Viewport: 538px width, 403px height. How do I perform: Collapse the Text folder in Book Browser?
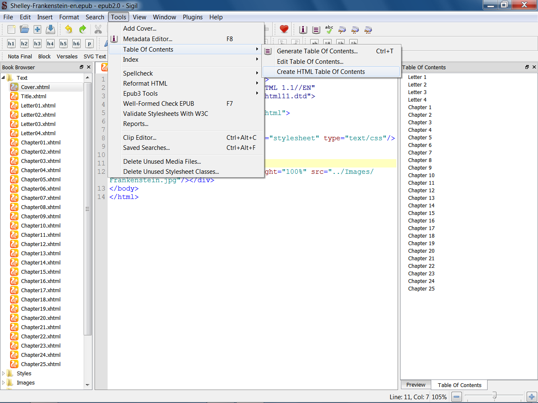coord(3,78)
